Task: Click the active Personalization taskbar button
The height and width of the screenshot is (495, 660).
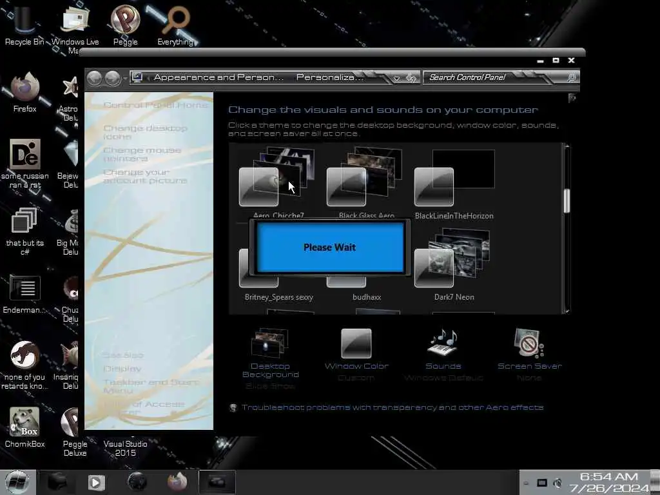Action: 217,482
